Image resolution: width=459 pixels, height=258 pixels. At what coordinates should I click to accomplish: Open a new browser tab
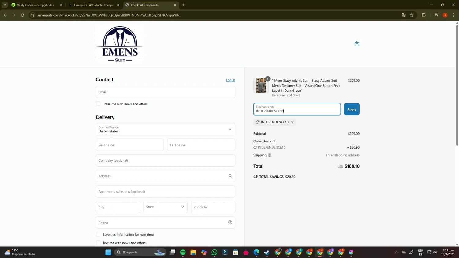(184, 5)
